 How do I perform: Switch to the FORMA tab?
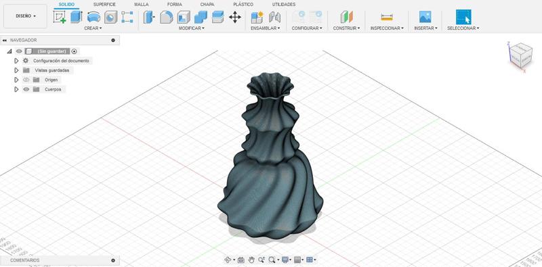[175, 5]
